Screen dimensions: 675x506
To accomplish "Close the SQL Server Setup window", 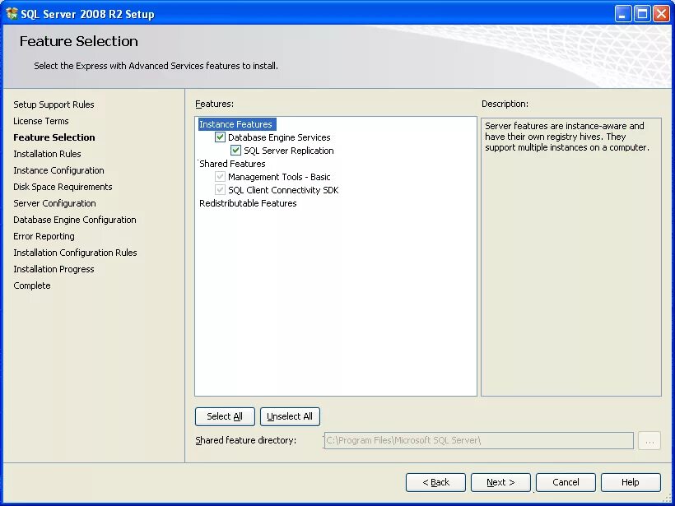I will [661, 14].
